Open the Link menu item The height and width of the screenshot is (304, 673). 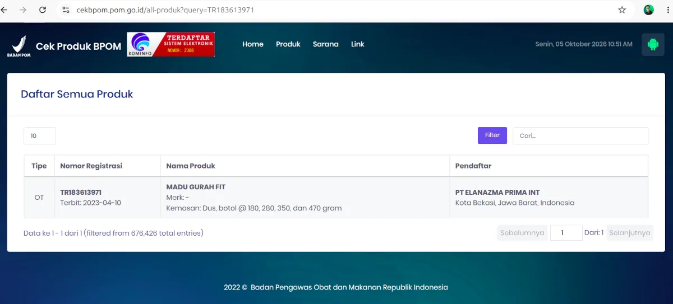[358, 44]
